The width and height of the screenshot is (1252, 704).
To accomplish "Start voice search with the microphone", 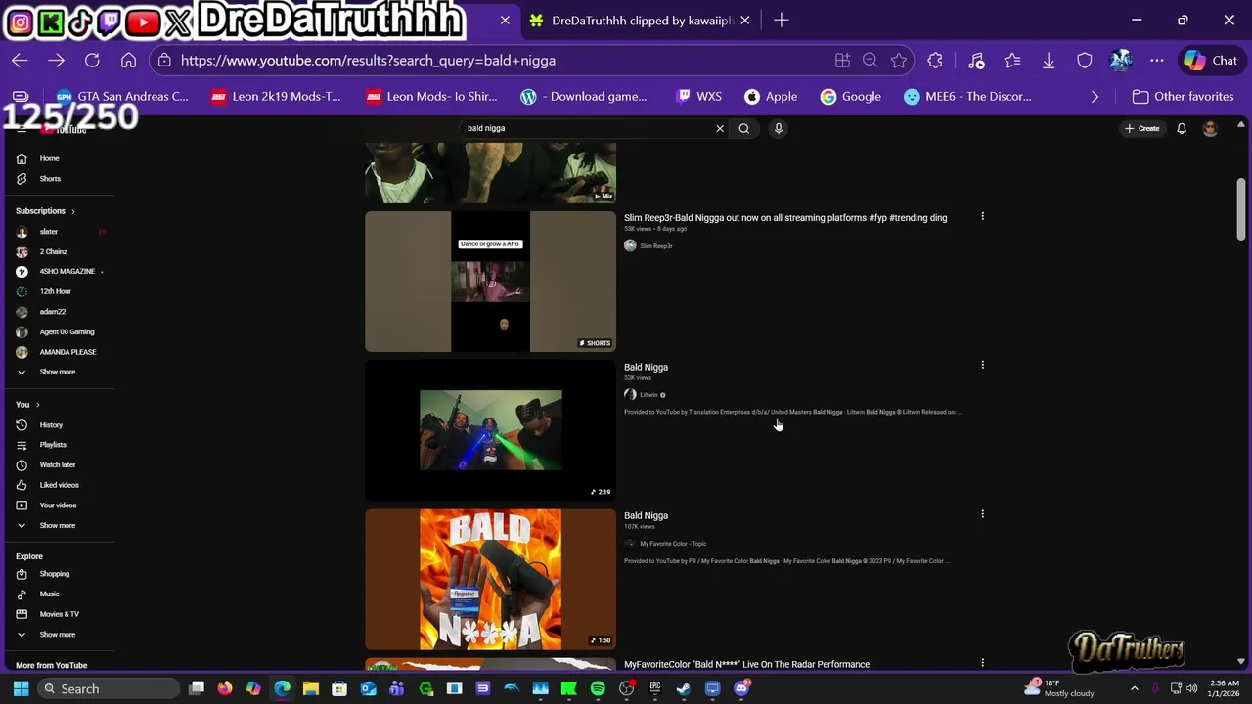I will 779,128.
